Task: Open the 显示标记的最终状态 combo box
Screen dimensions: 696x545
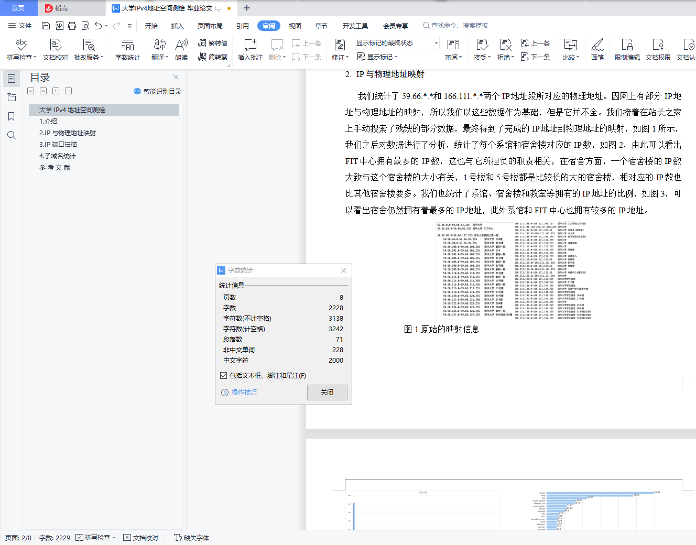Action: [x=397, y=43]
